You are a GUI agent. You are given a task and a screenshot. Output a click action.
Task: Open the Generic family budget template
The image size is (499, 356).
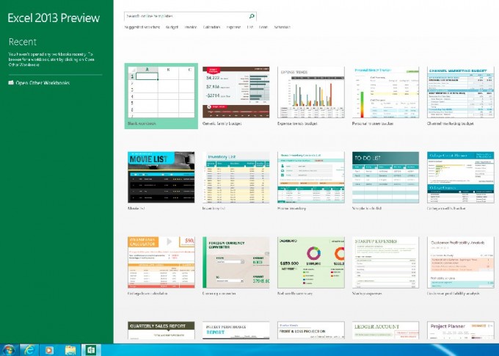[x=236, y=96]
